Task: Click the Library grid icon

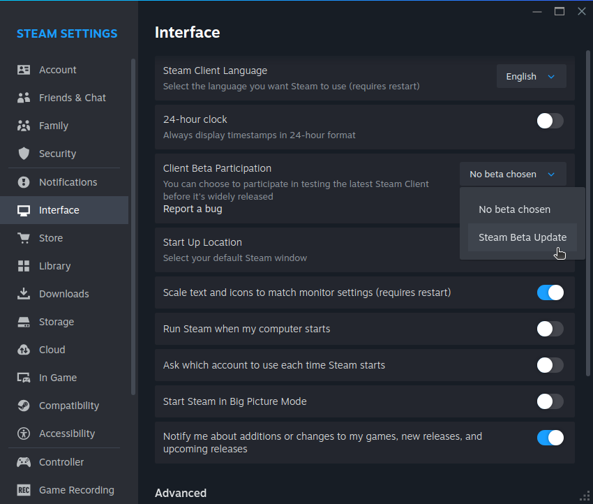Action: pyautogui.click(x=24, y=266)
